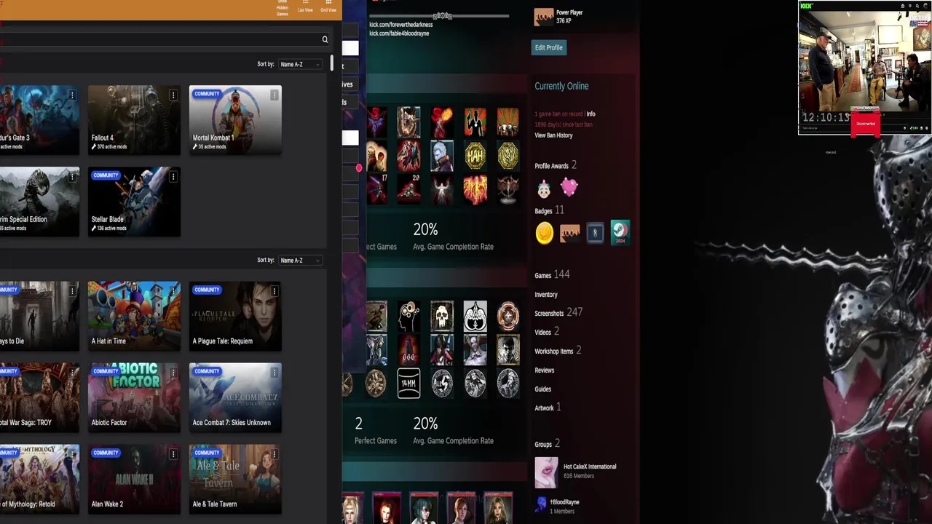Open the three-dot menu on Skyrim Special Edition card
The width and height of the screenshot is (932, 524).
coord(71,177)
